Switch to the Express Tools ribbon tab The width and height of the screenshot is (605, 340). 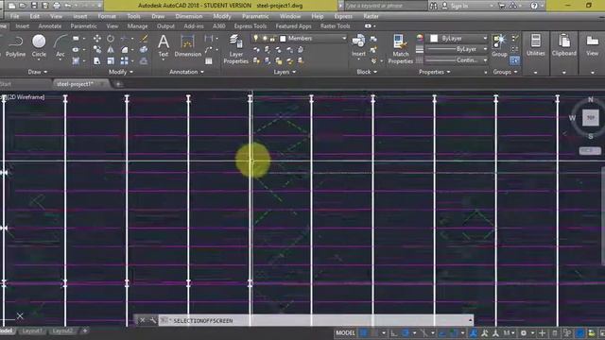pyautogui.click(x=251, y=25)
